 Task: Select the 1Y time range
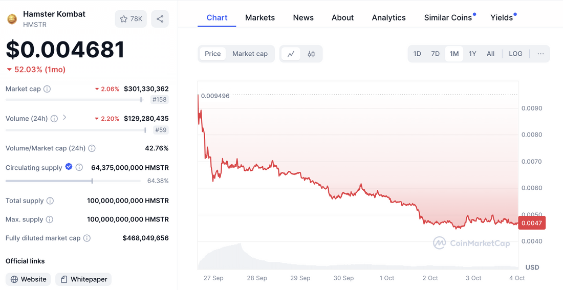(x=472, y=54)
